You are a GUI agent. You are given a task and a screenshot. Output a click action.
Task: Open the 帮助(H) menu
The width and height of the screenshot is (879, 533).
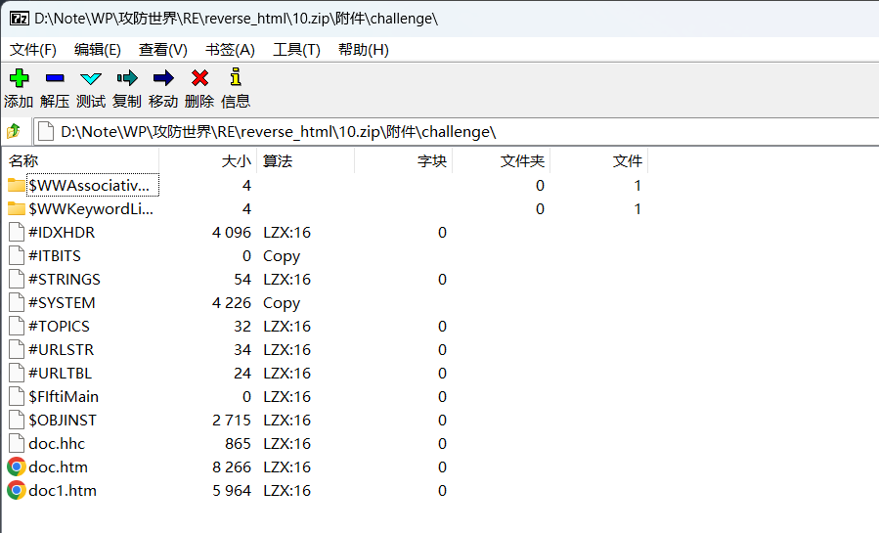364,50
